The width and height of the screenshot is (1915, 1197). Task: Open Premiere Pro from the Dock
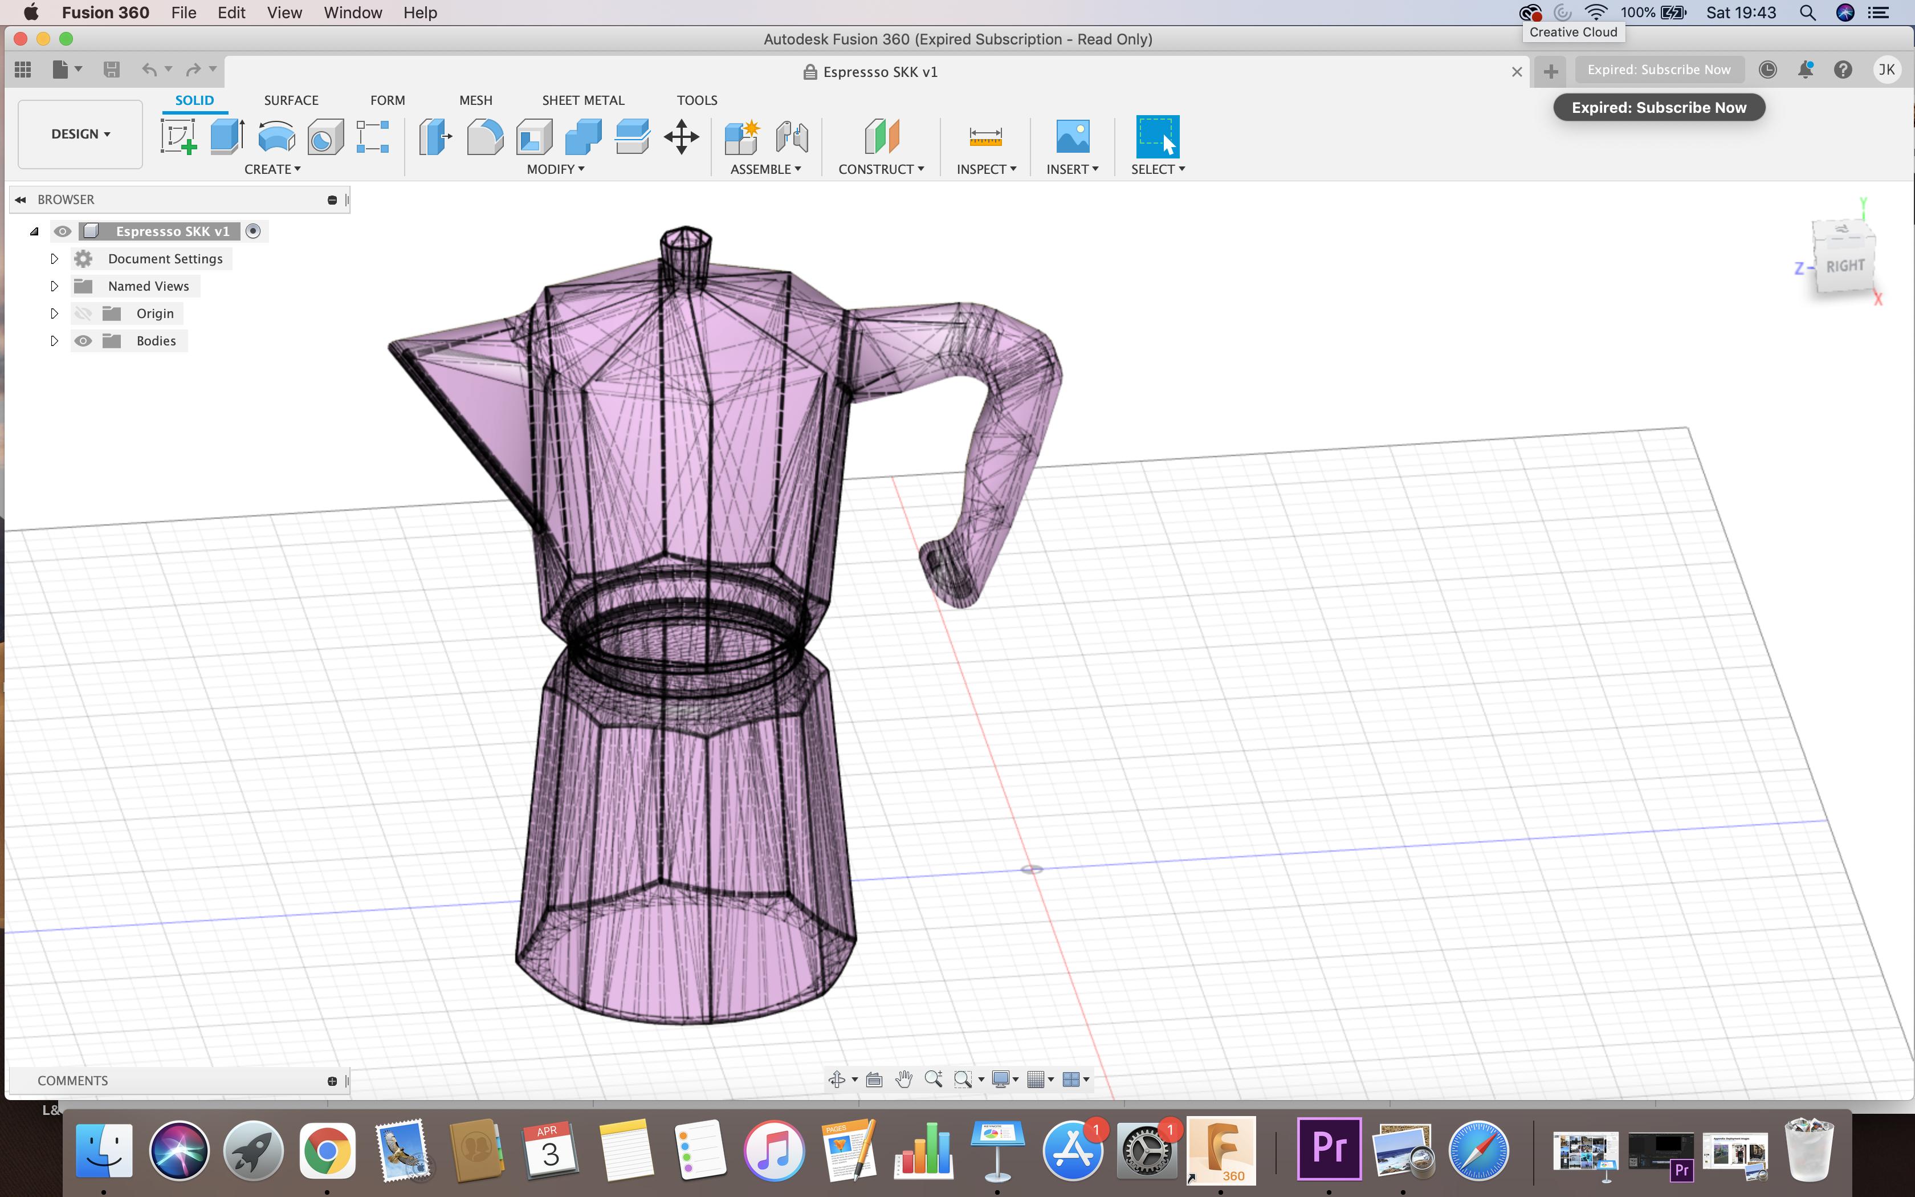coord(1330,1149)
